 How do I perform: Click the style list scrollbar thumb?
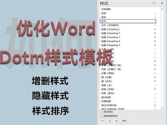coord(162,35)
